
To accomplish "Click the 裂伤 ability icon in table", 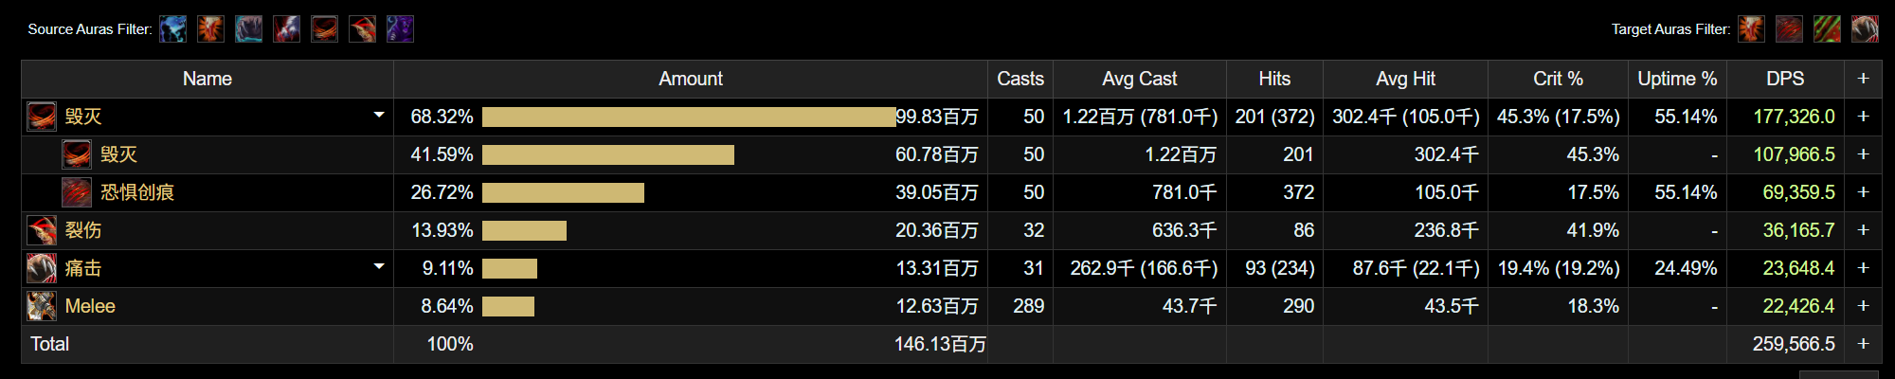I will pos(42,230).
